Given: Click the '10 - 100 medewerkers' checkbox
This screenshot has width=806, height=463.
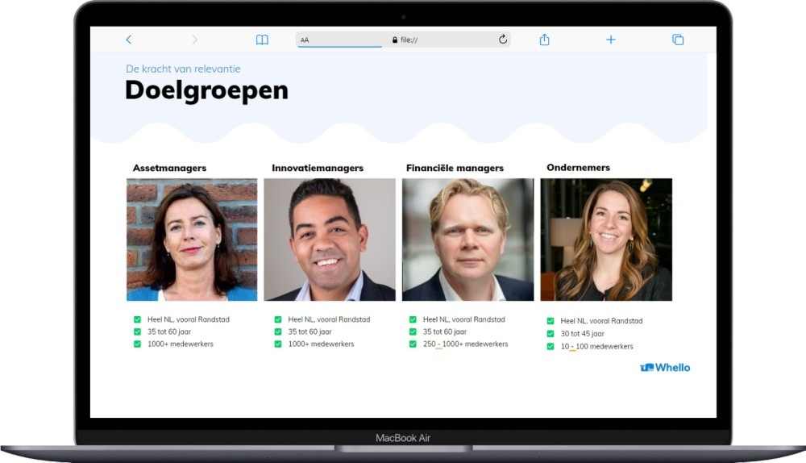Looking at the screenshot, I should (550, 347).
